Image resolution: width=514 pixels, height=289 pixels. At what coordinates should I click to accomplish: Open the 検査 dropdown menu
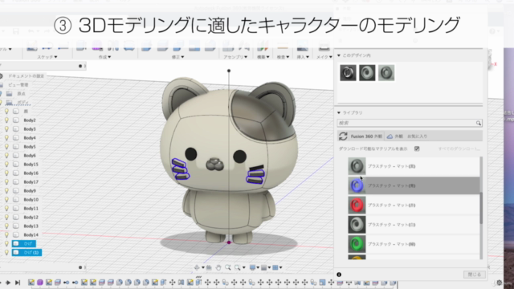283,57
